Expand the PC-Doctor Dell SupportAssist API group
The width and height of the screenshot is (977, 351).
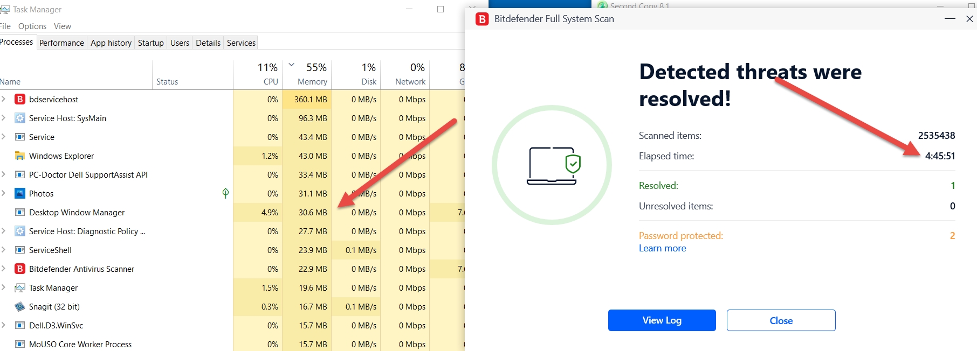coord(4,174)
